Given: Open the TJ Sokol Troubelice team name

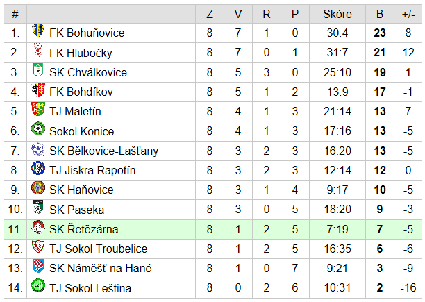Looking at the screenshot, I should point(99,249).
